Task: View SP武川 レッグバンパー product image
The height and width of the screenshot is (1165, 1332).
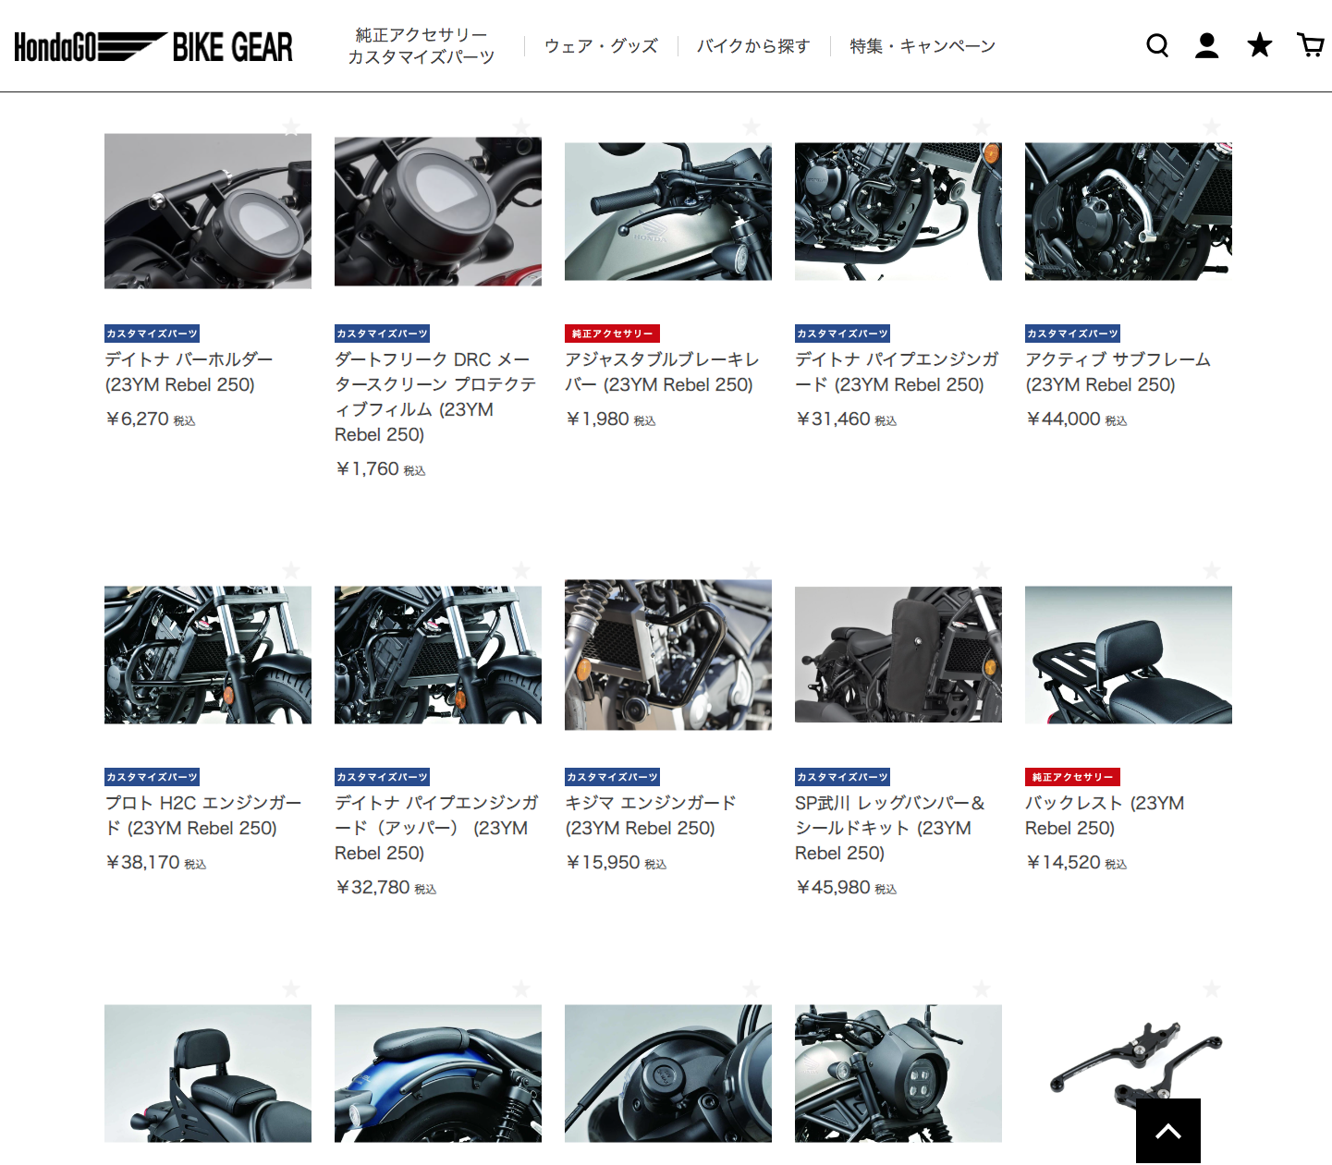Action: [898, 654]
